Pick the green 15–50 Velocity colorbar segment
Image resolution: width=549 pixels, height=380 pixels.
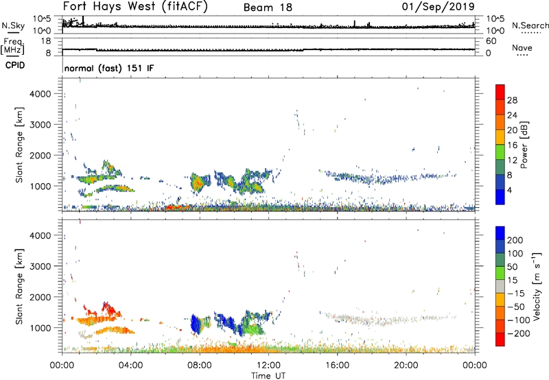point(500,273)
